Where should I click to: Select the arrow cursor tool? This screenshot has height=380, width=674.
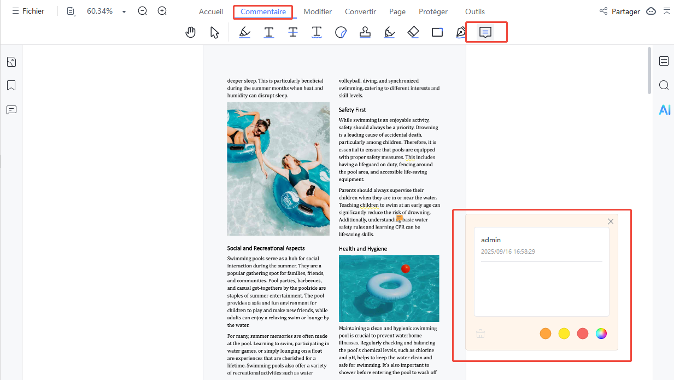(x=214, y=32)
